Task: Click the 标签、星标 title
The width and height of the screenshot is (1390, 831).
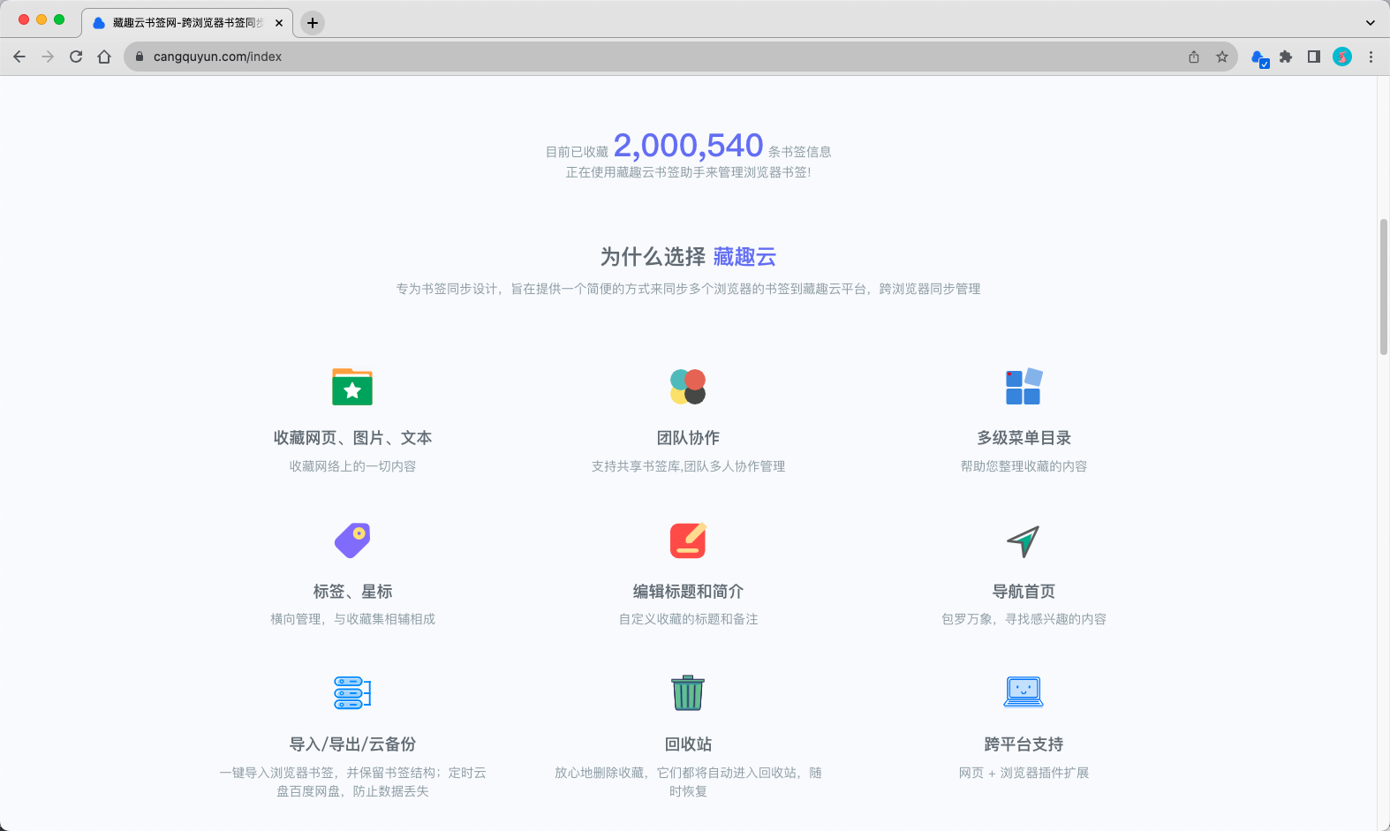Action: coord(352,592)
